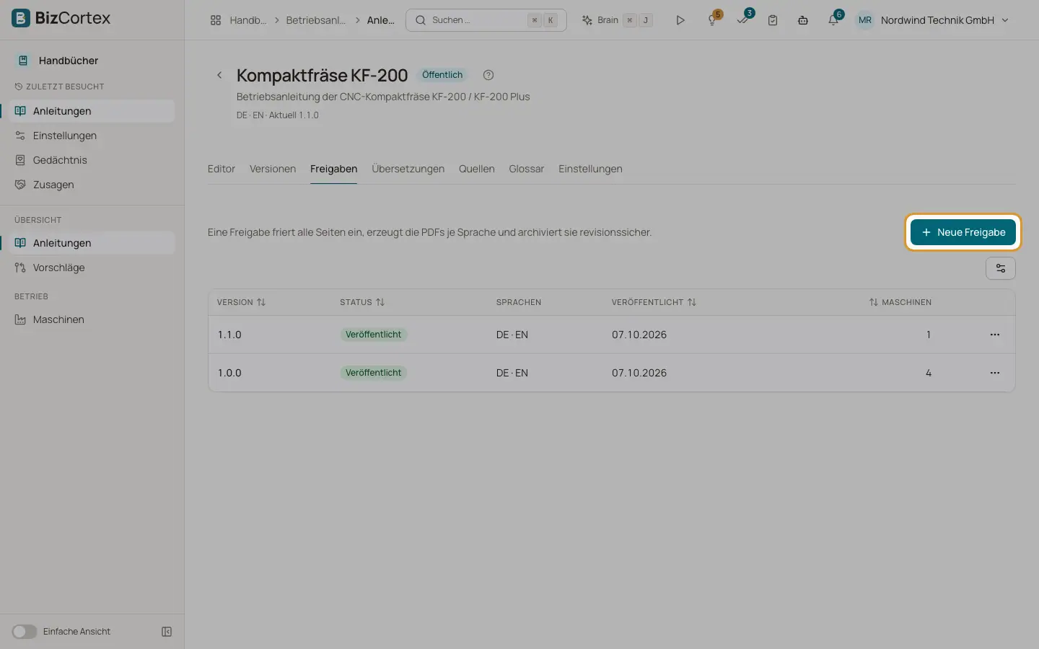Switch to Versionen tab

[273, 169]
